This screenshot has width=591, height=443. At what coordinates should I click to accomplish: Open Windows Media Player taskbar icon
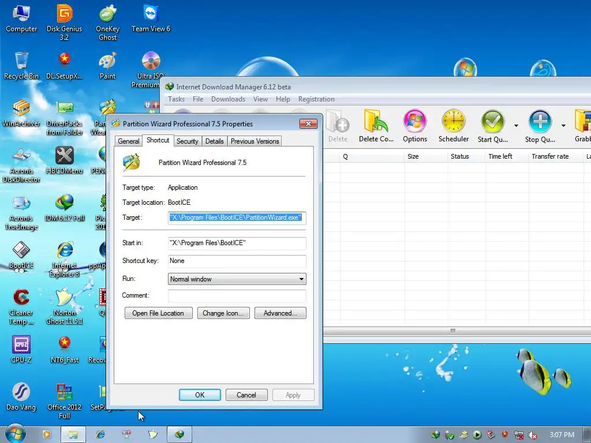46,435
